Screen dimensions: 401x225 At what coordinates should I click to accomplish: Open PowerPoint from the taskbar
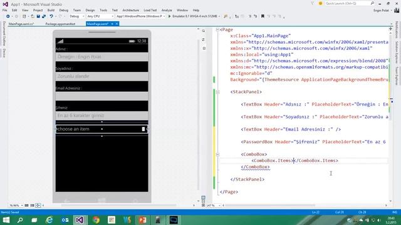coord(143,220)
